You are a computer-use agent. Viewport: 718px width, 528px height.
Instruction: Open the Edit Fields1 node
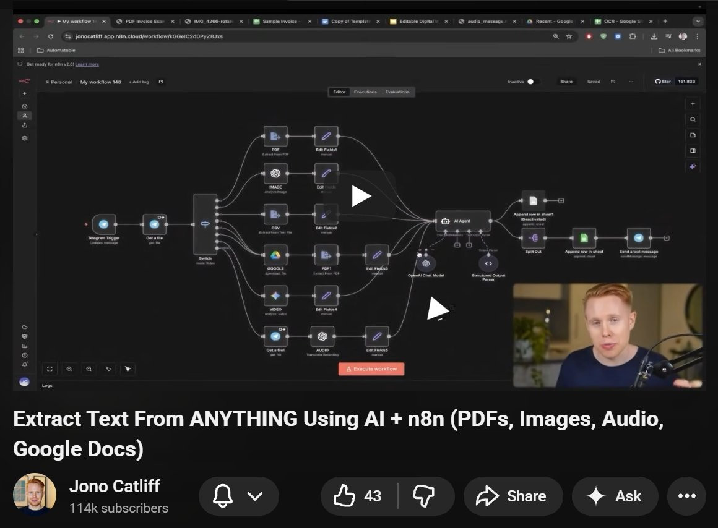click(x=326, y=136)
